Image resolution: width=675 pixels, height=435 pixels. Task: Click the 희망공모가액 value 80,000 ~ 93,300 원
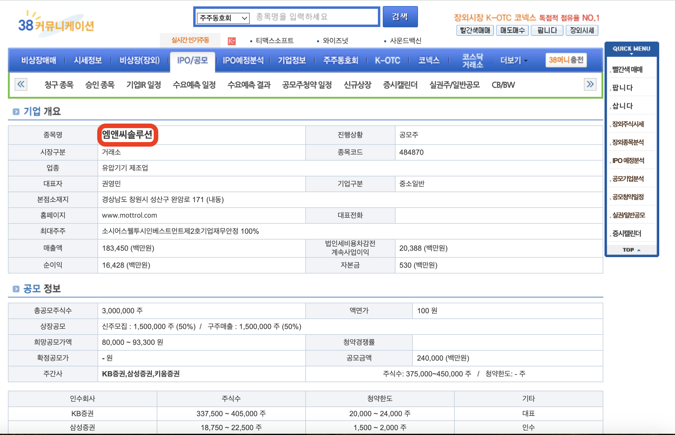point(132,342)
